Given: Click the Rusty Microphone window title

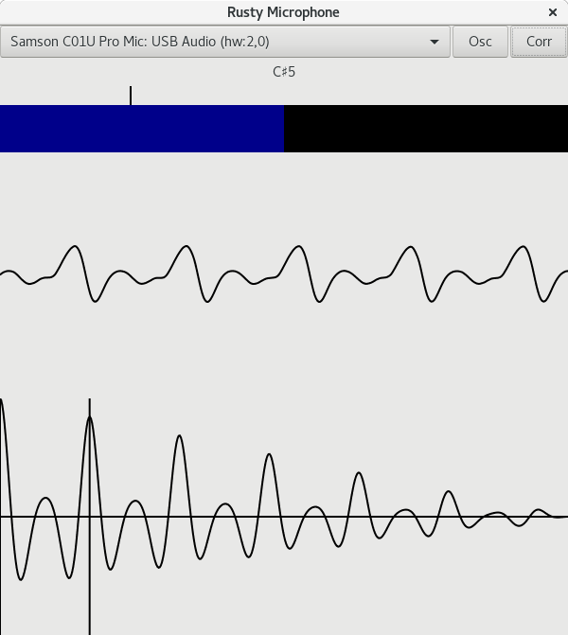Looking at the screenshot, I should [x=283, y=12].
